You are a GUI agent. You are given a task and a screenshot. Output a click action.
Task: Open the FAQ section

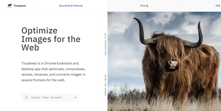[x=217, y=6]
